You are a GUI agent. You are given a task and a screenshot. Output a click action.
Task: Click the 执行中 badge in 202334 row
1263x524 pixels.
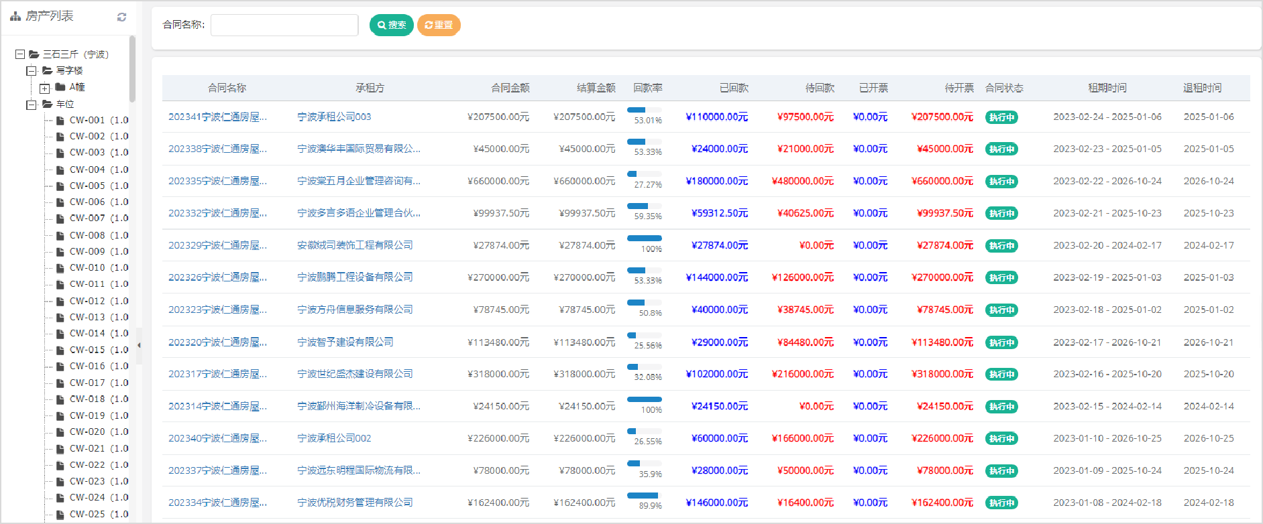pos(1001,504)
